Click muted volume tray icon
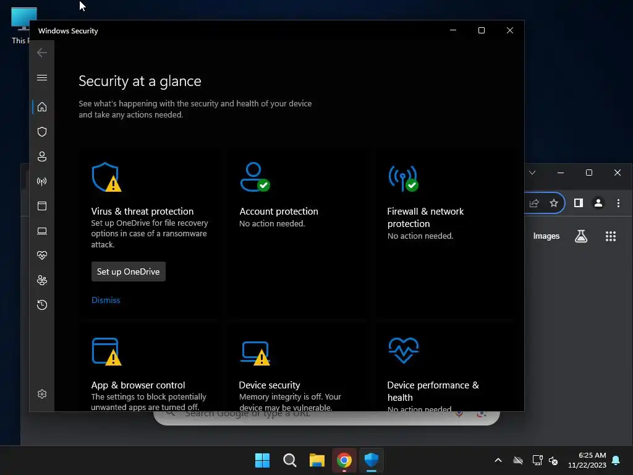Screen dimensions: 633x475 coord(553,460)
